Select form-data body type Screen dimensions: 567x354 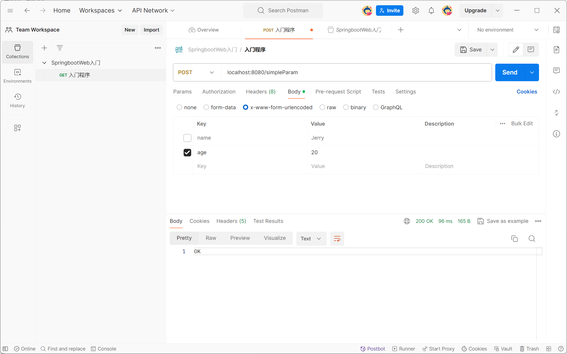point(206,107)
